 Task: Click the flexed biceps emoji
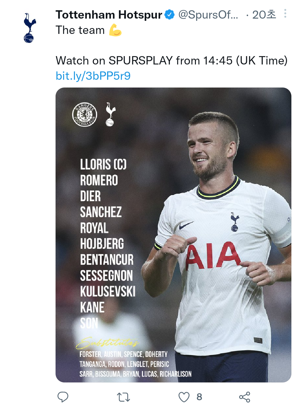pos(115,30)
